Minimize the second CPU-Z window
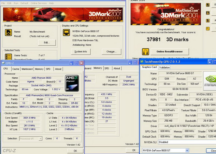Screen dimensions: 216x154 click(130, 63)
